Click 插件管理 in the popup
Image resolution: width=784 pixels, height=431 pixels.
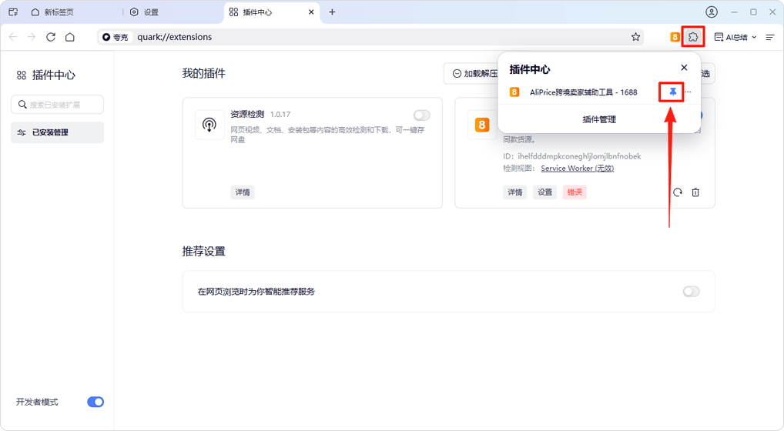point(599,119)
